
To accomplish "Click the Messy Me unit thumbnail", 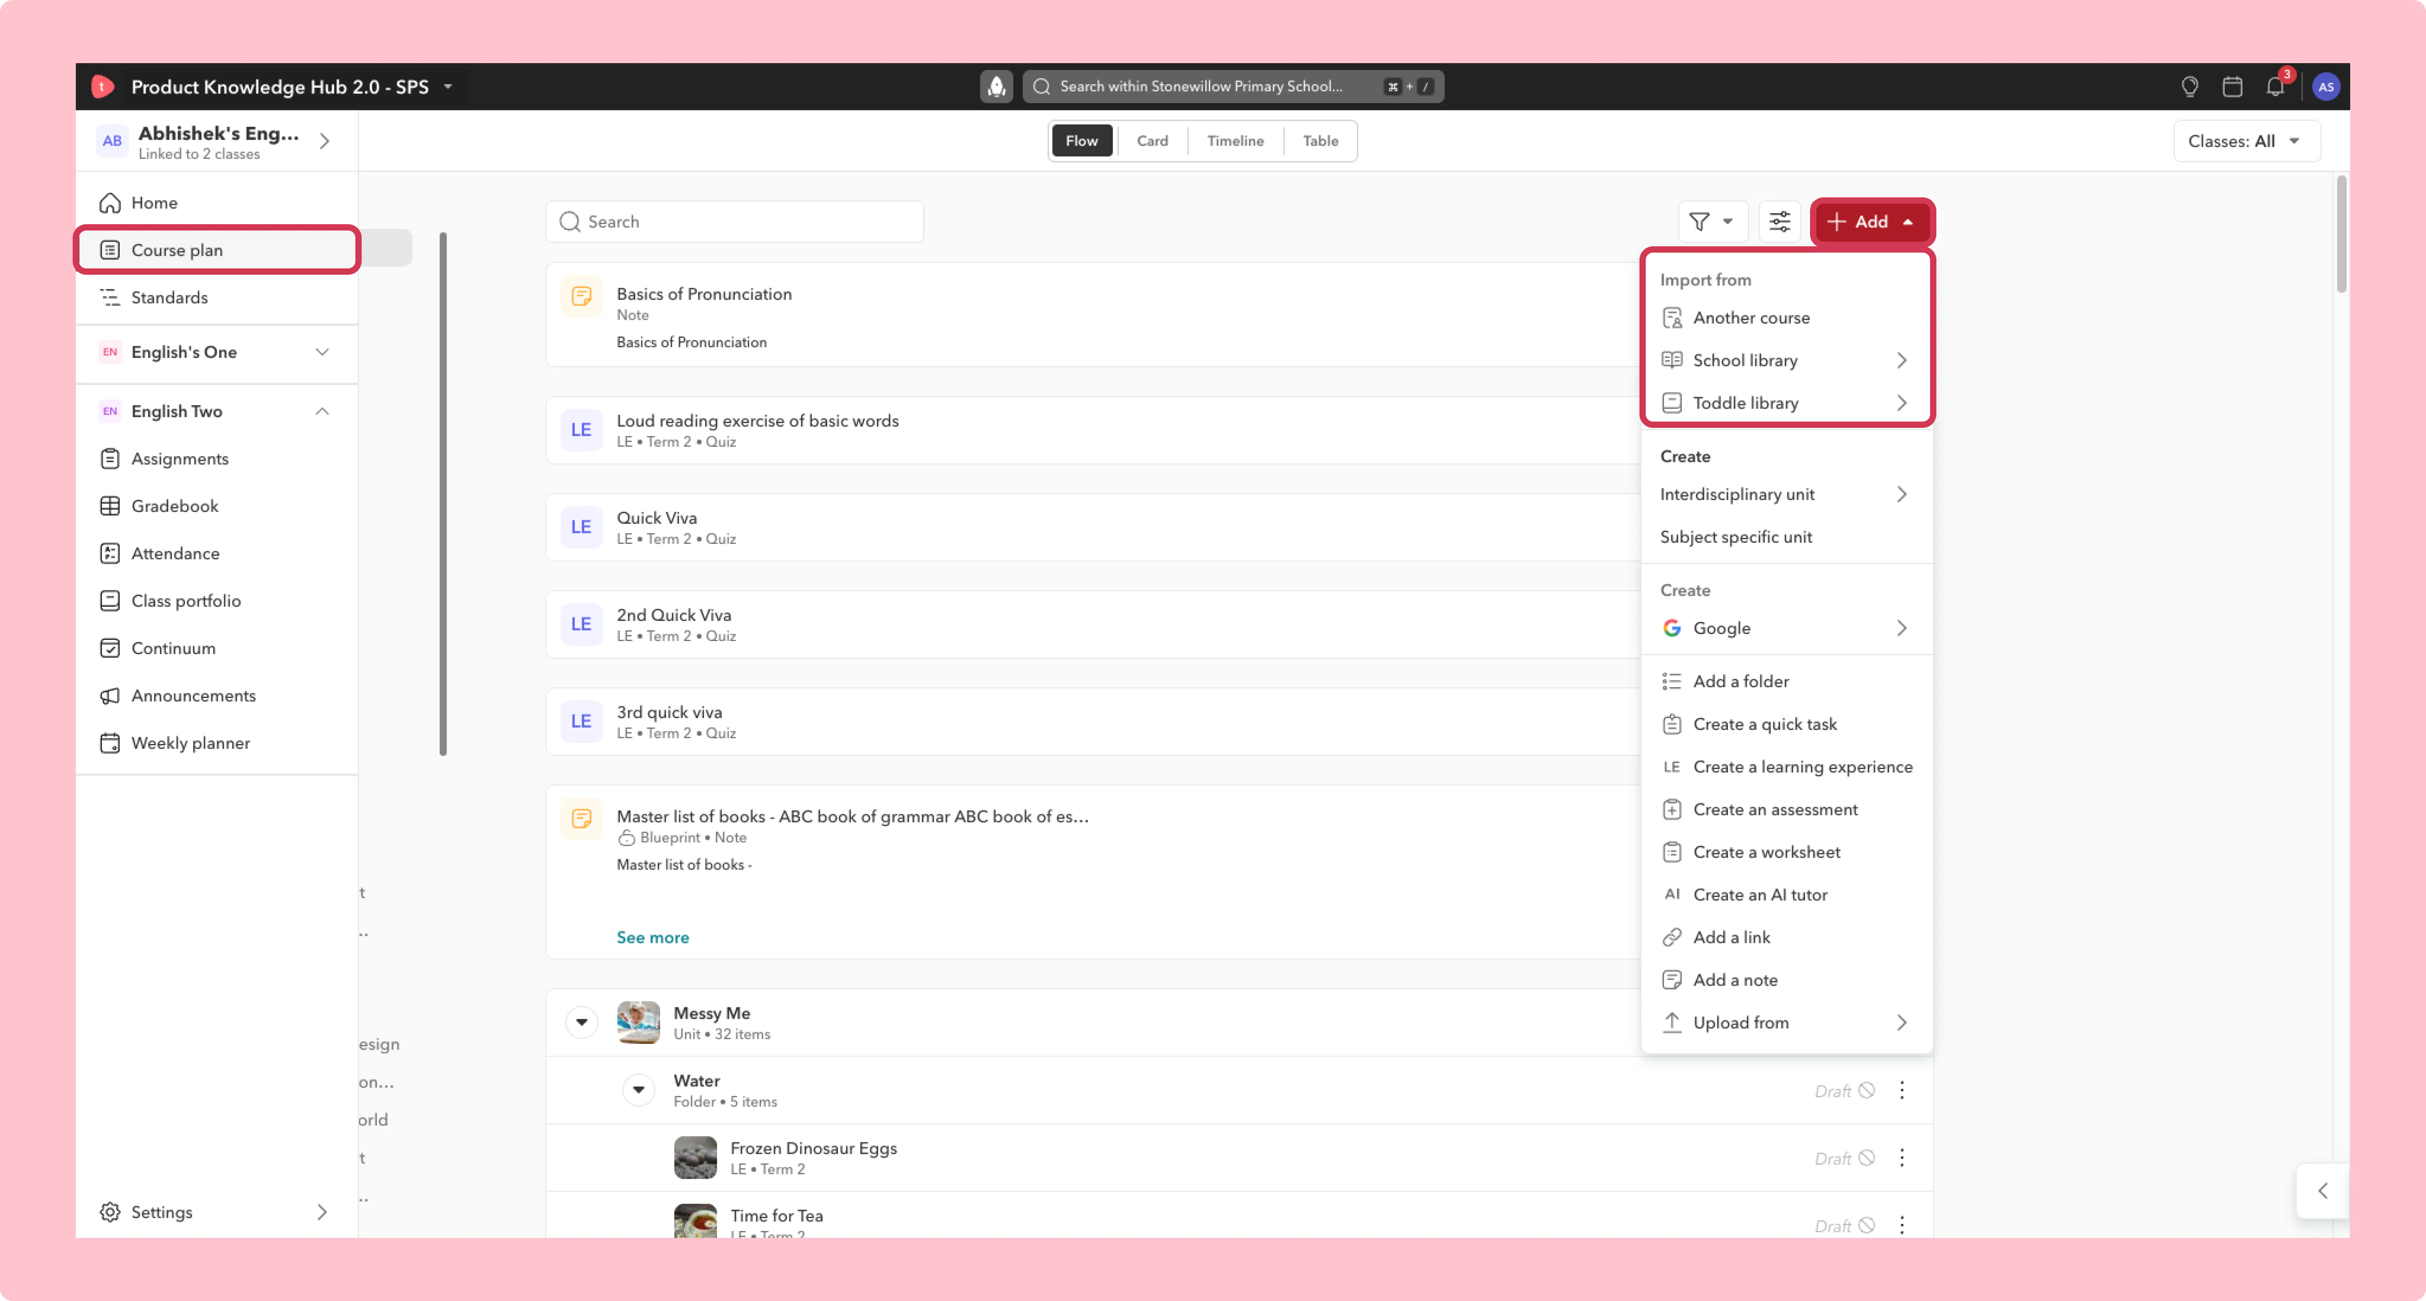I will click(638, 1022).
